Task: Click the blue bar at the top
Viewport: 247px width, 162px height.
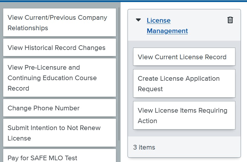Action: click(123, 1)
